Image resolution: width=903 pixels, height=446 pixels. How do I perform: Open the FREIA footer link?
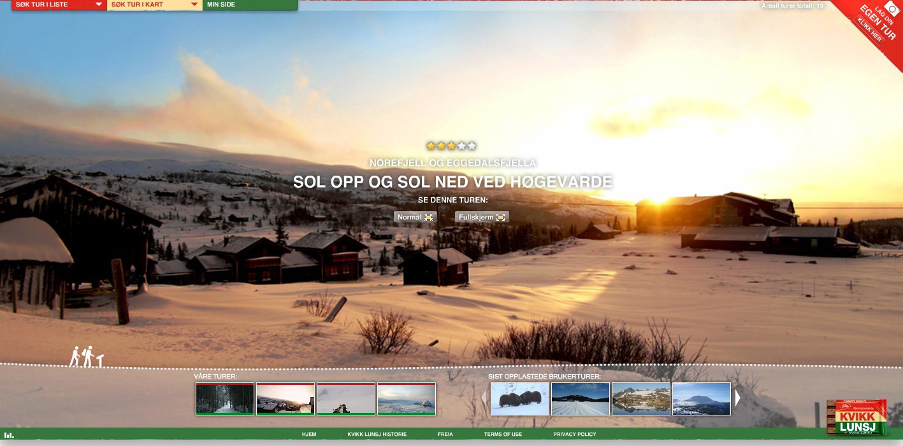tap(445, 435)
